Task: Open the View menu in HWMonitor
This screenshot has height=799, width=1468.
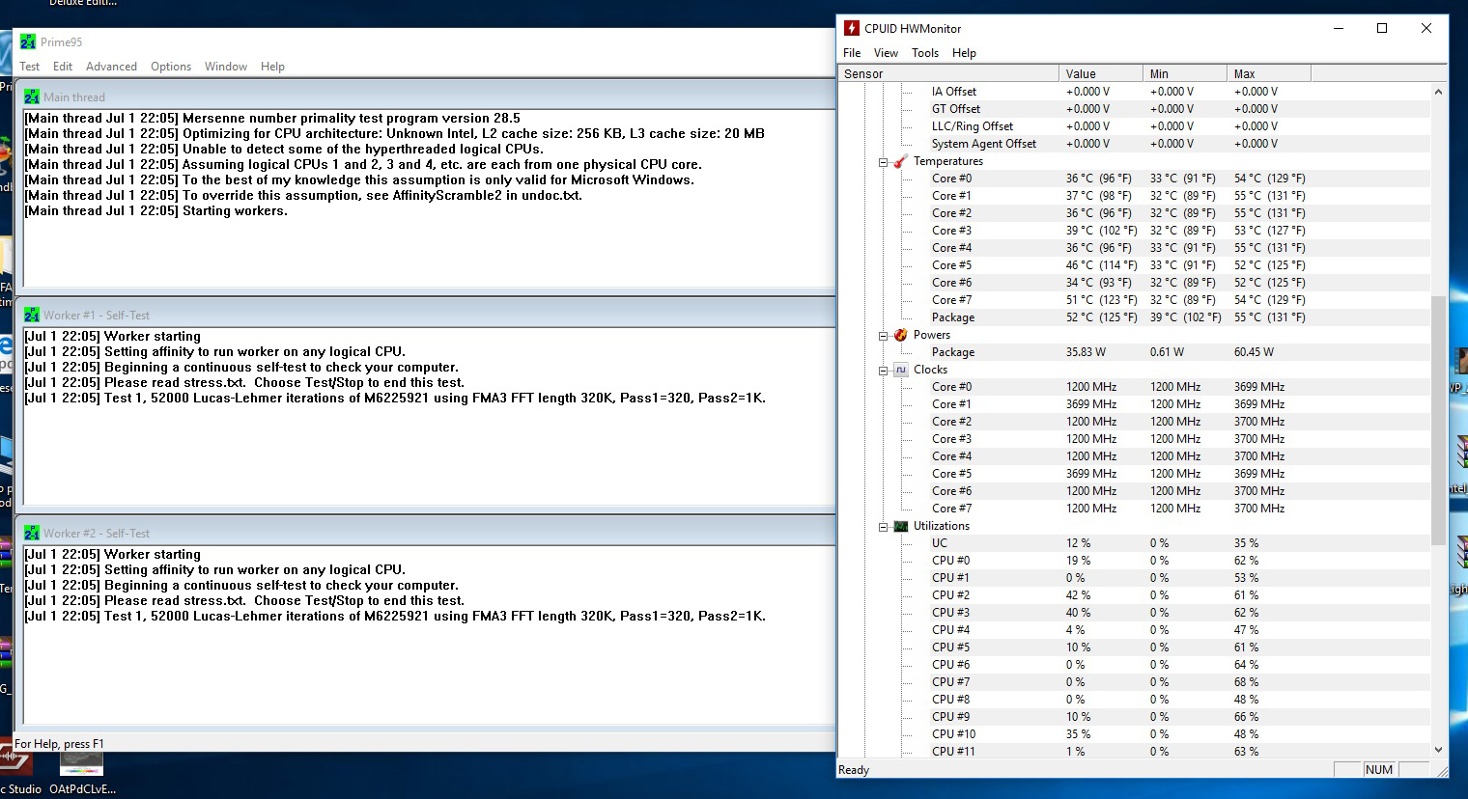Action: click(x=886, y=53)
